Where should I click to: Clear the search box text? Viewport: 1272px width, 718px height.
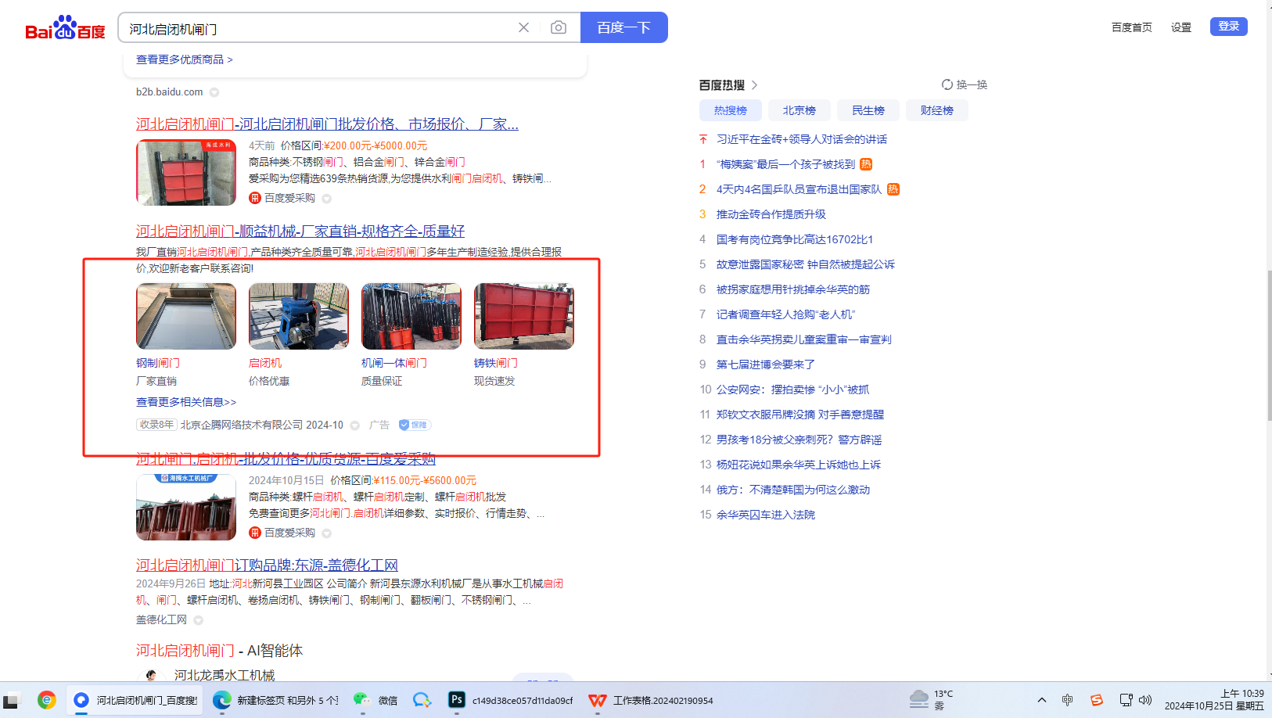click(523, 27)
